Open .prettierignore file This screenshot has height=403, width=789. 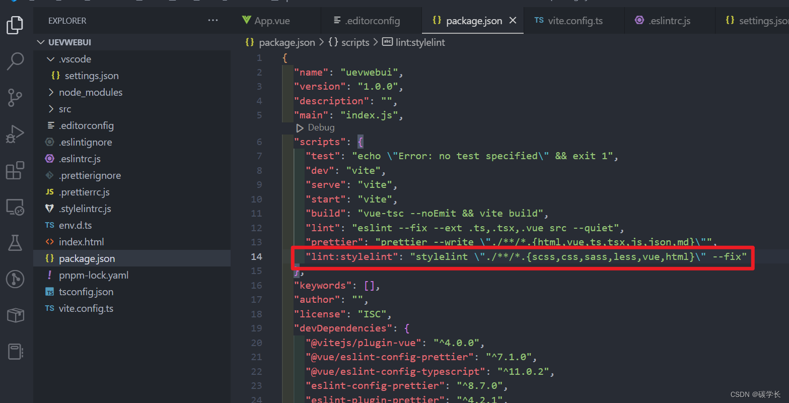[x=132, y=175]
